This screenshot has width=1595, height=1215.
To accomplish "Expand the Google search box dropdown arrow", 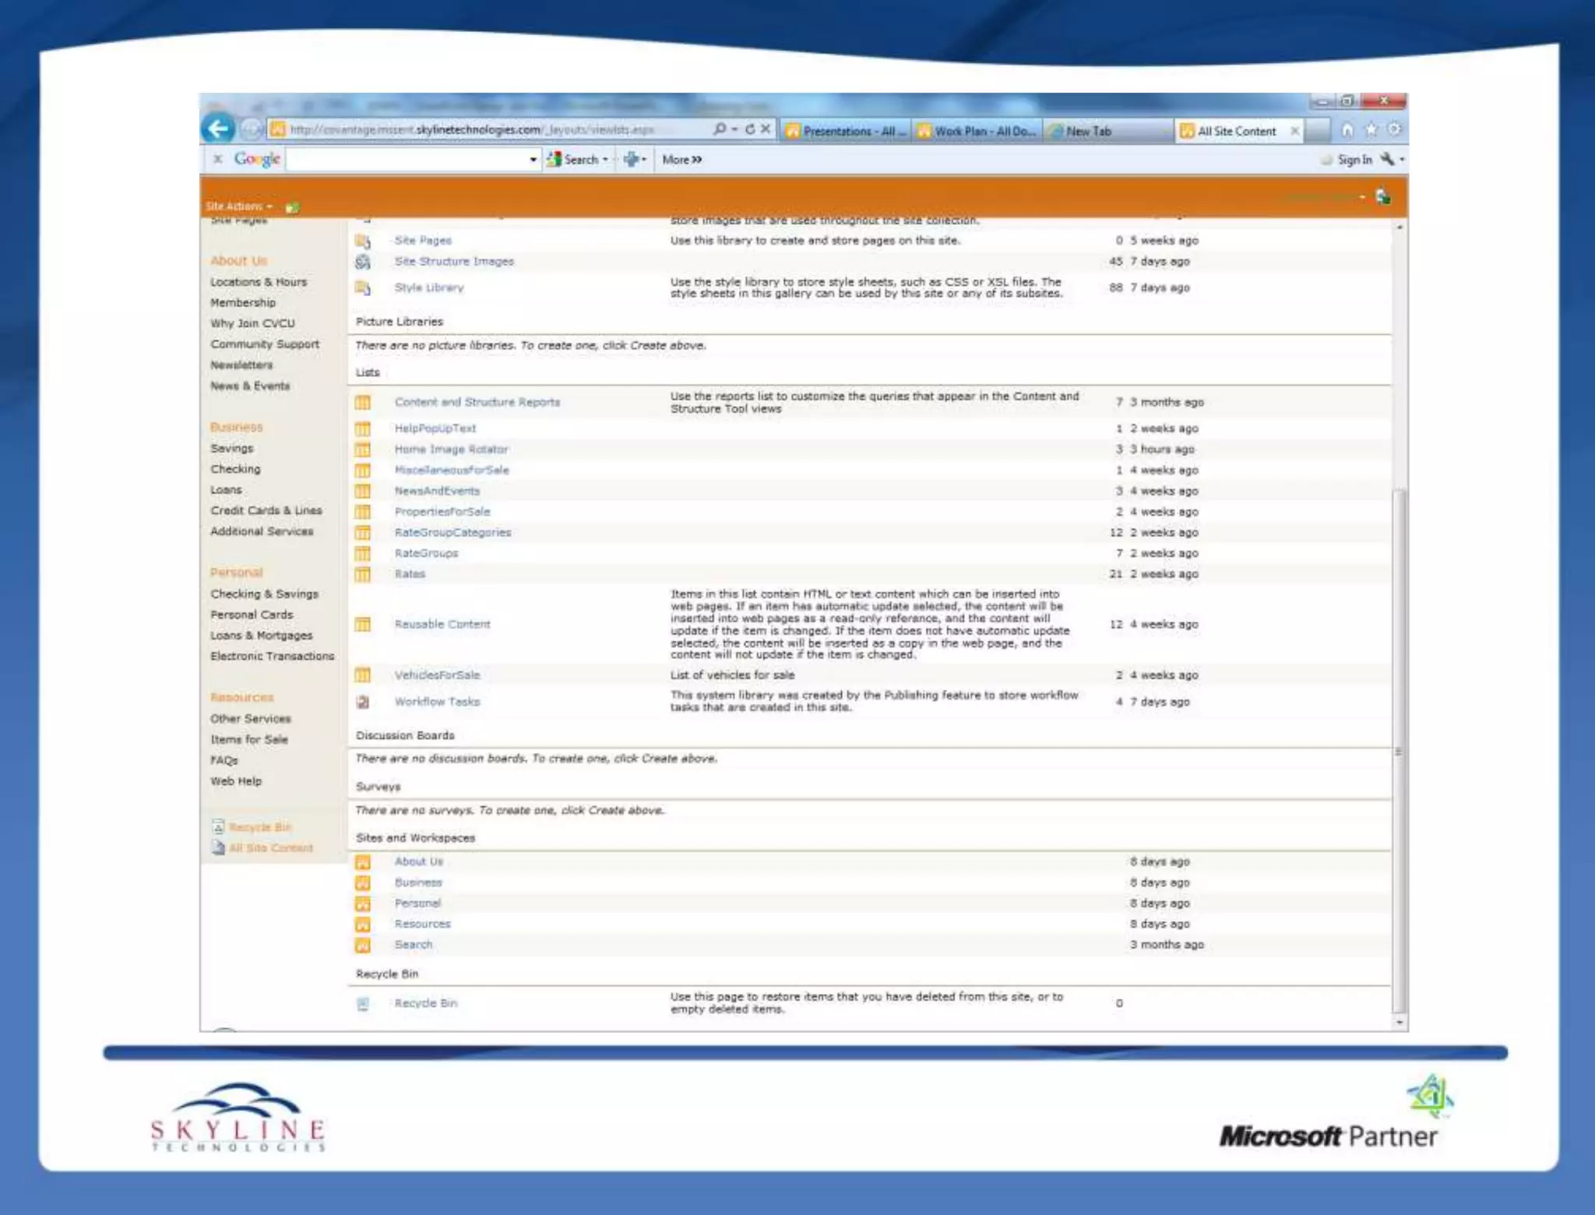I will (533, 160).
